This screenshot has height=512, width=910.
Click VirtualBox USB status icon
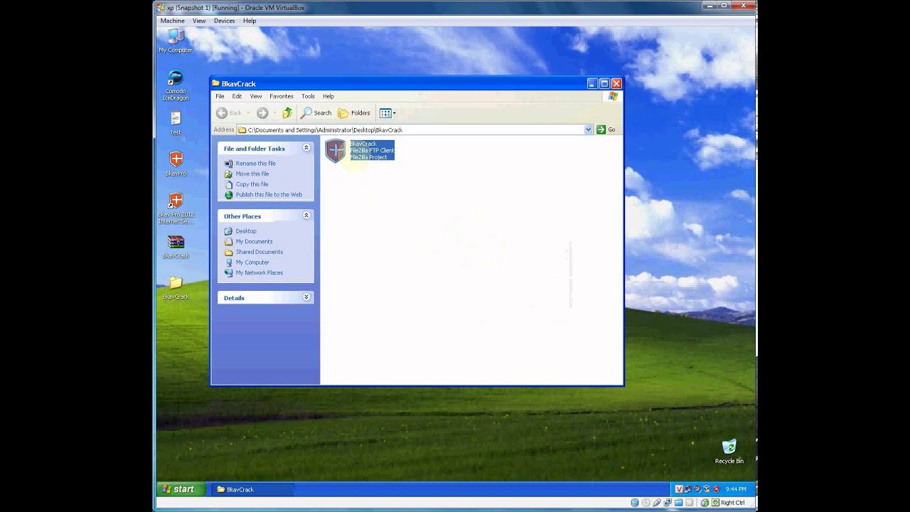coord(657,503)
